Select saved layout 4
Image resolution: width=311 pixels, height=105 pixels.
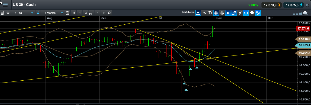pyautogui.click(x=98, y=13)
